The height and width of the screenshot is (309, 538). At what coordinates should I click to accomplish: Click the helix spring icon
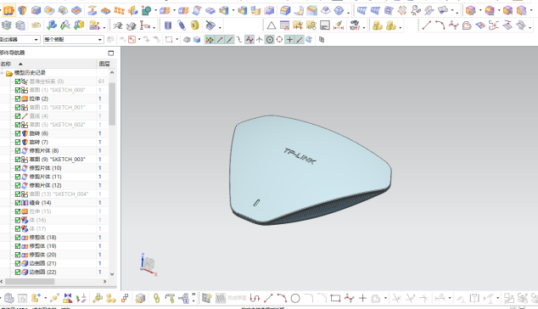click(182, 25)
